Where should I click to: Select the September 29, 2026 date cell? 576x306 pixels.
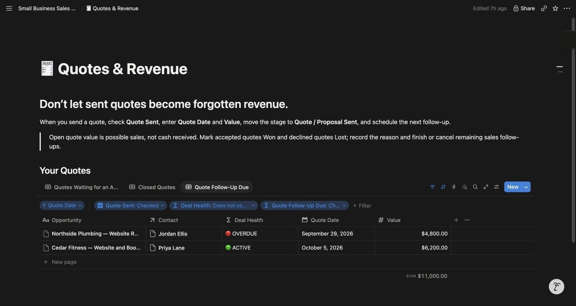pyautogui.click(x=336, y=234)
